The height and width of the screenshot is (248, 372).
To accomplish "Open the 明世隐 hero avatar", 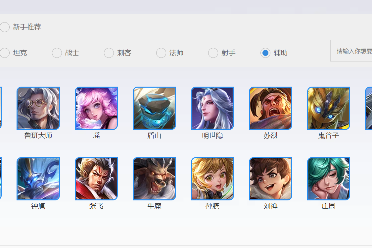I will 212,108.
